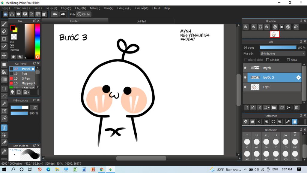
Task: Adjust the Độ trong opacity slider
Action: [x=278, y=47]
